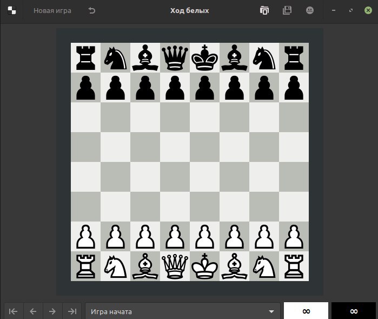Click the black player's clock display
The height and width of the screenshot is (319, 378).
pos(354,311)
